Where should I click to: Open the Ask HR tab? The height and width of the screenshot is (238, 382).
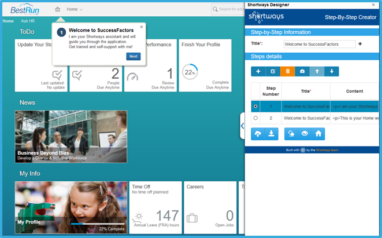[x=28, y=21]
